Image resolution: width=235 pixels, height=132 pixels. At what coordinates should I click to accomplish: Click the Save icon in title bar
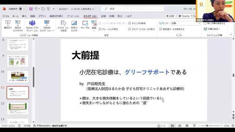pos(31,9)
